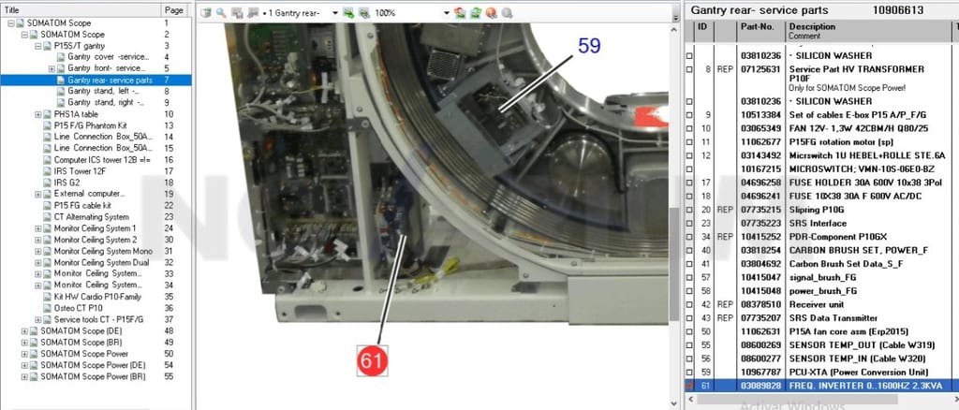Click the grey hotspot magnifier toolbar icon
Screen dimensions: 959x410
click(x=507, y=13)
